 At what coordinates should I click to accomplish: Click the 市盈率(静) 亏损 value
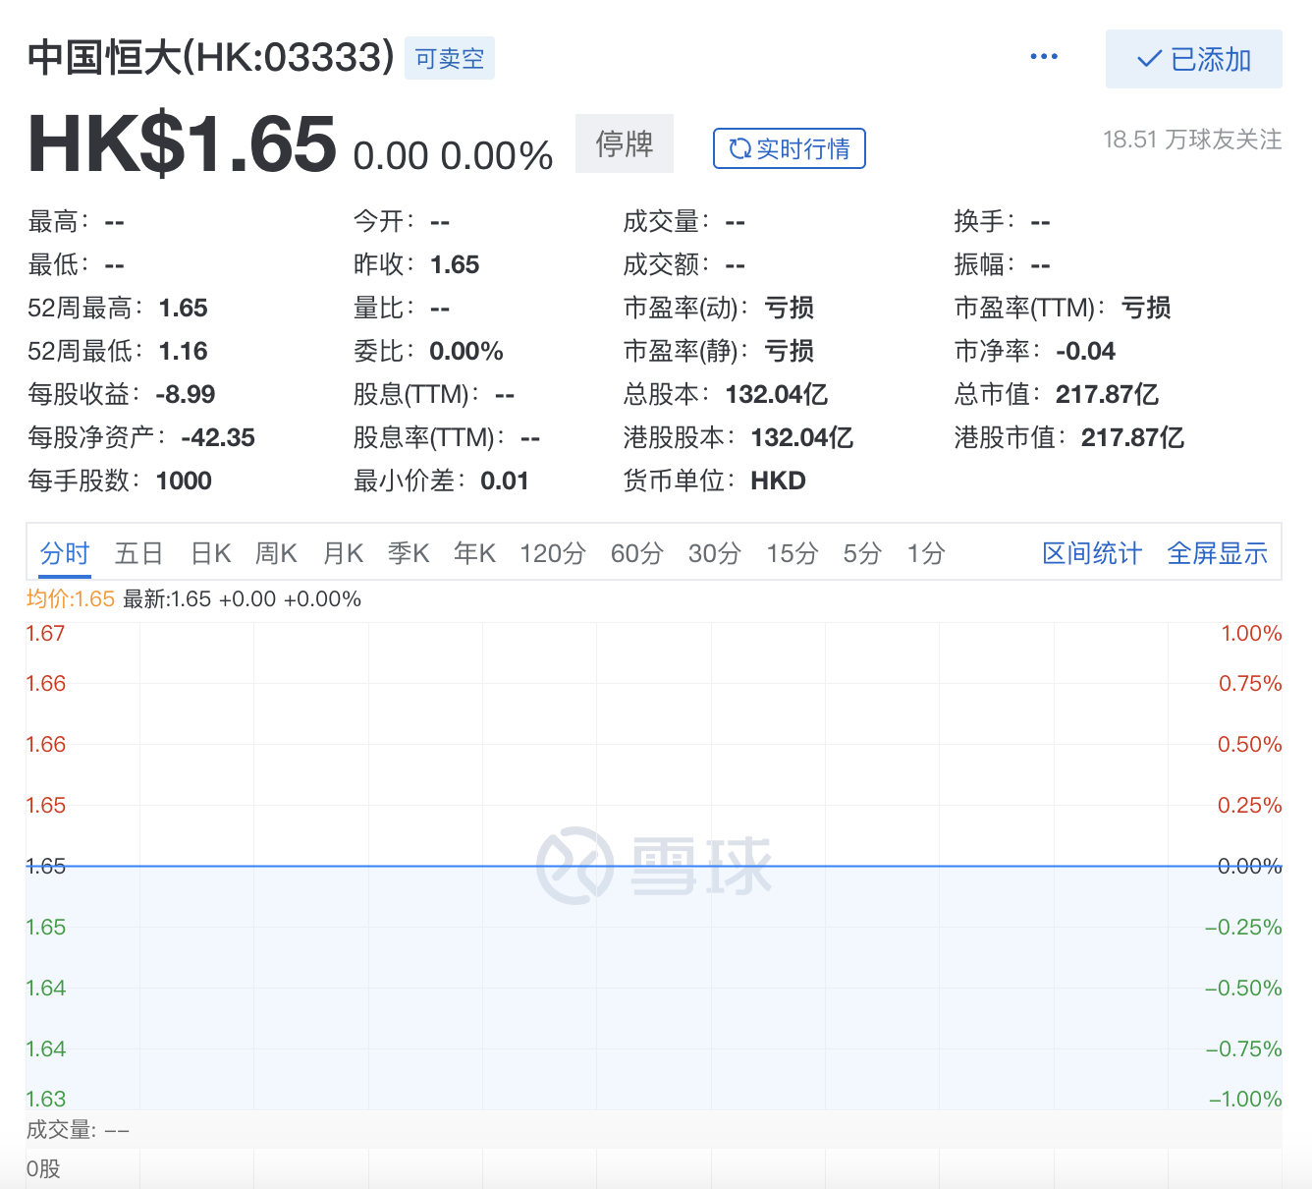pos(790,351)
